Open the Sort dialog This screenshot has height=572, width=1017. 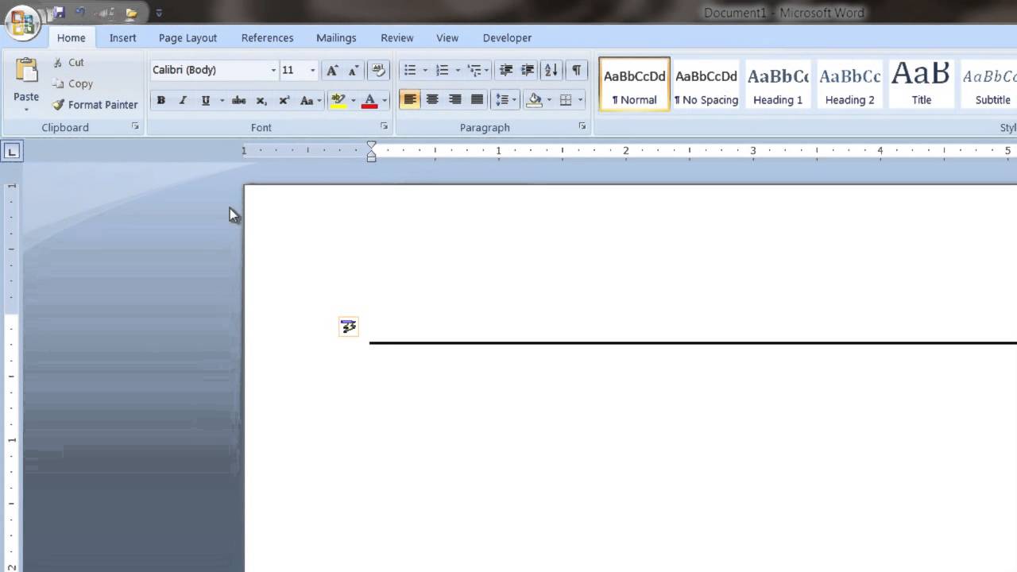551,70
